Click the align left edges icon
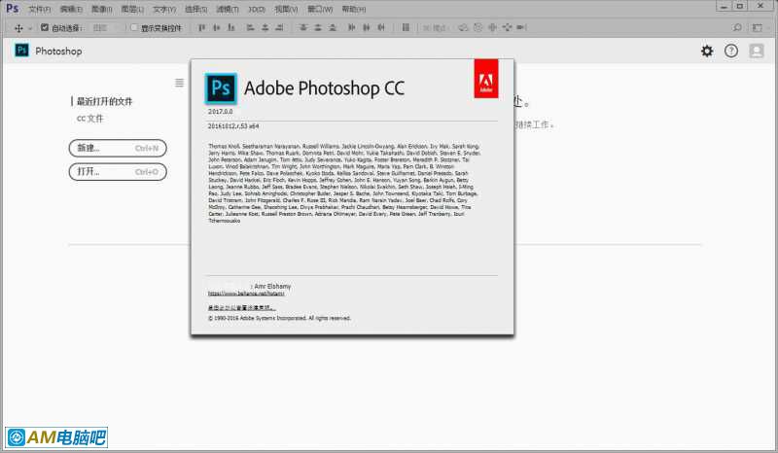Viewport: 778px width, 453px height. (x=250, y=28)
